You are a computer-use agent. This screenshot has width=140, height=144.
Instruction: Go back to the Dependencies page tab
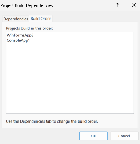point(16,19)
